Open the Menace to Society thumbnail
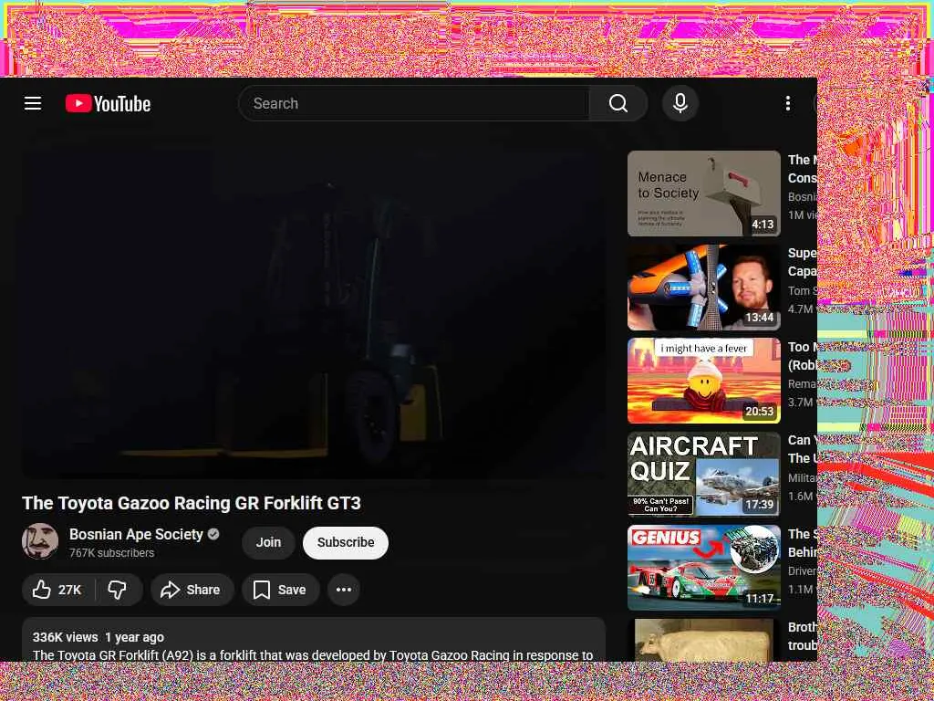934x701 pixels. pyautogui.click(x=703, y=194)
